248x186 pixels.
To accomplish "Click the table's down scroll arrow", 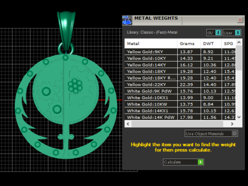I will [239, 117].
